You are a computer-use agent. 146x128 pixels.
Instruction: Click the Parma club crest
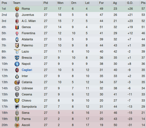[x=17, y=119]
